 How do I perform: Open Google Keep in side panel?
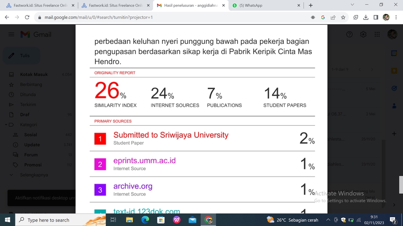(x=394, y=71)
